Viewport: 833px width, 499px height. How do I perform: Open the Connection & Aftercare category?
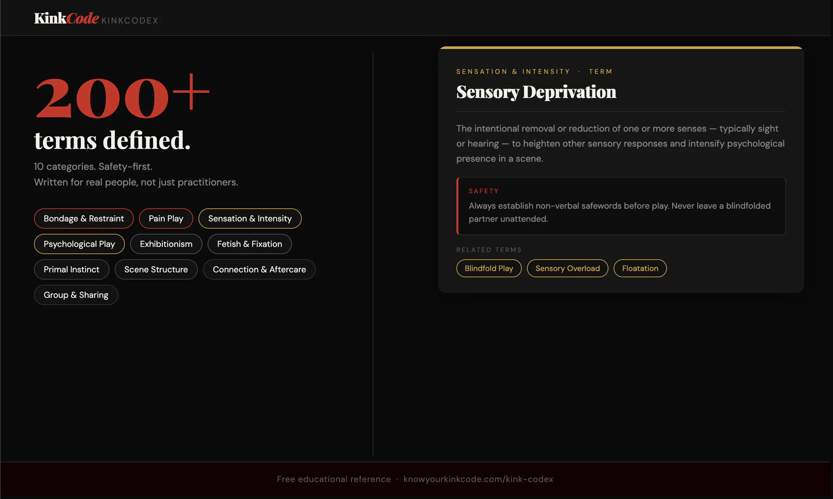tap(260, 270)
